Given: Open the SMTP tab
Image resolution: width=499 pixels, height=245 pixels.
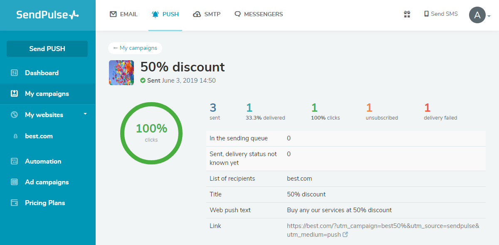Looking at the screenshot, I should click(x=207, y=14).
